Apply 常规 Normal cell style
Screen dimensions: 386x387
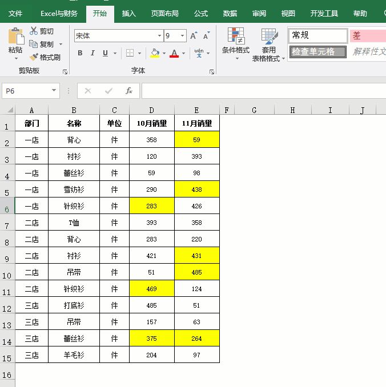pos(318,35)
